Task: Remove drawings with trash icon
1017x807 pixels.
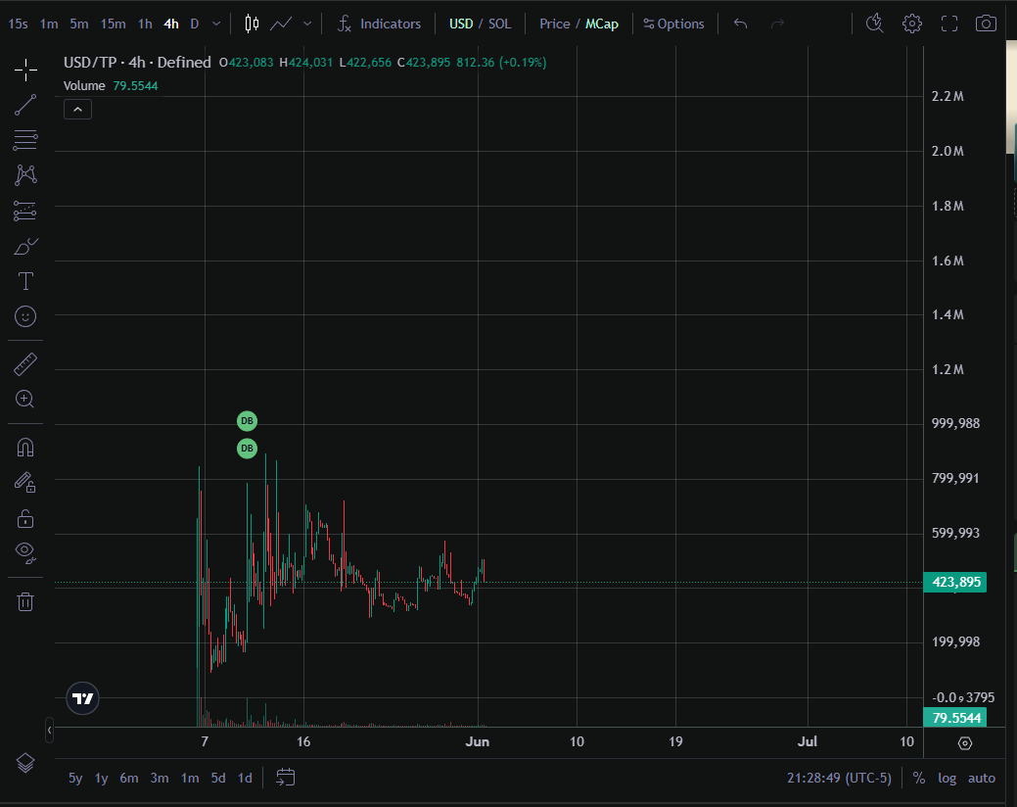Action: [25, 601]
